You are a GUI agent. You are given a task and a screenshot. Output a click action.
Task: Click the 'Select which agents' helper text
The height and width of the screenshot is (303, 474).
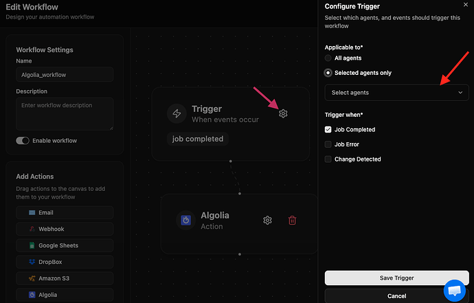(392, 22)
